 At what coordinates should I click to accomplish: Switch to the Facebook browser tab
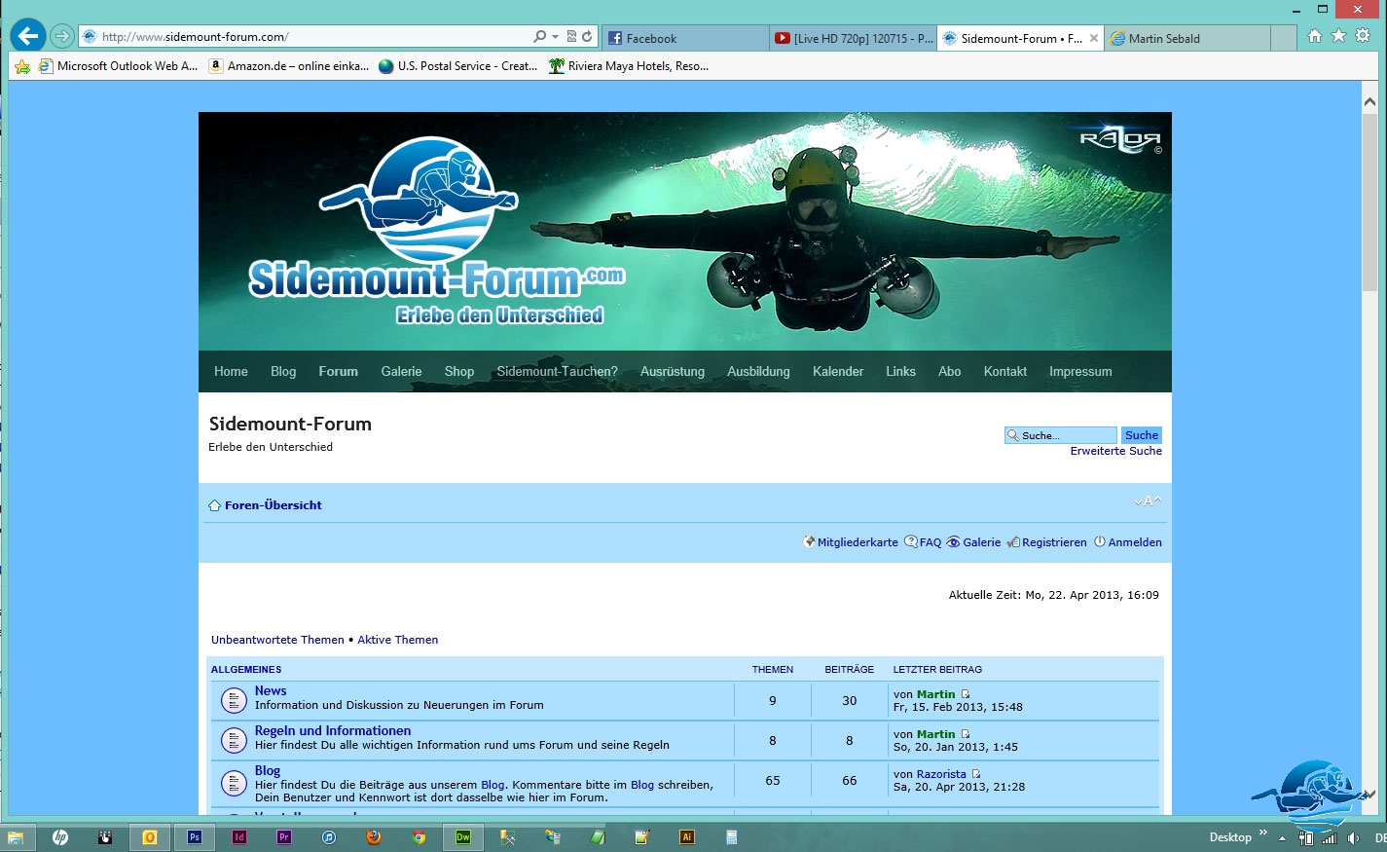click(x=684, y=39)
